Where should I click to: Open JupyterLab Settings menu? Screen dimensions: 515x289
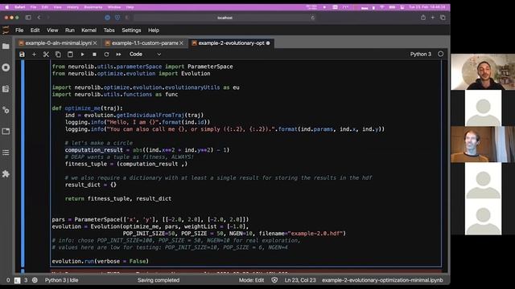(x=131, y=31)
